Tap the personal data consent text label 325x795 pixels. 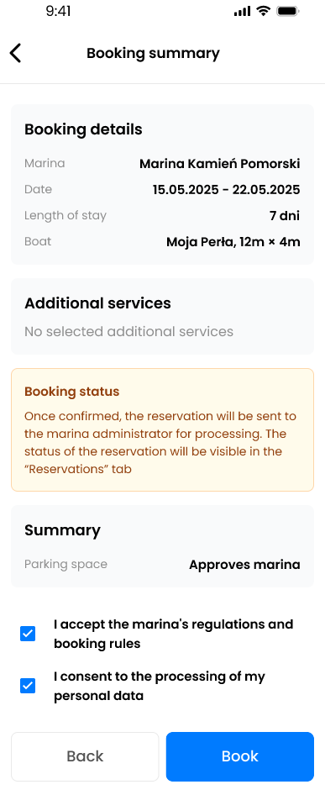pos(160,686)
